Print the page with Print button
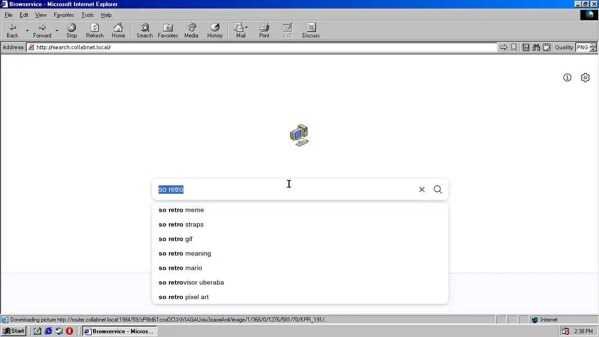The height and width of the screenshot is (337, 599). [x=264, y=31]
